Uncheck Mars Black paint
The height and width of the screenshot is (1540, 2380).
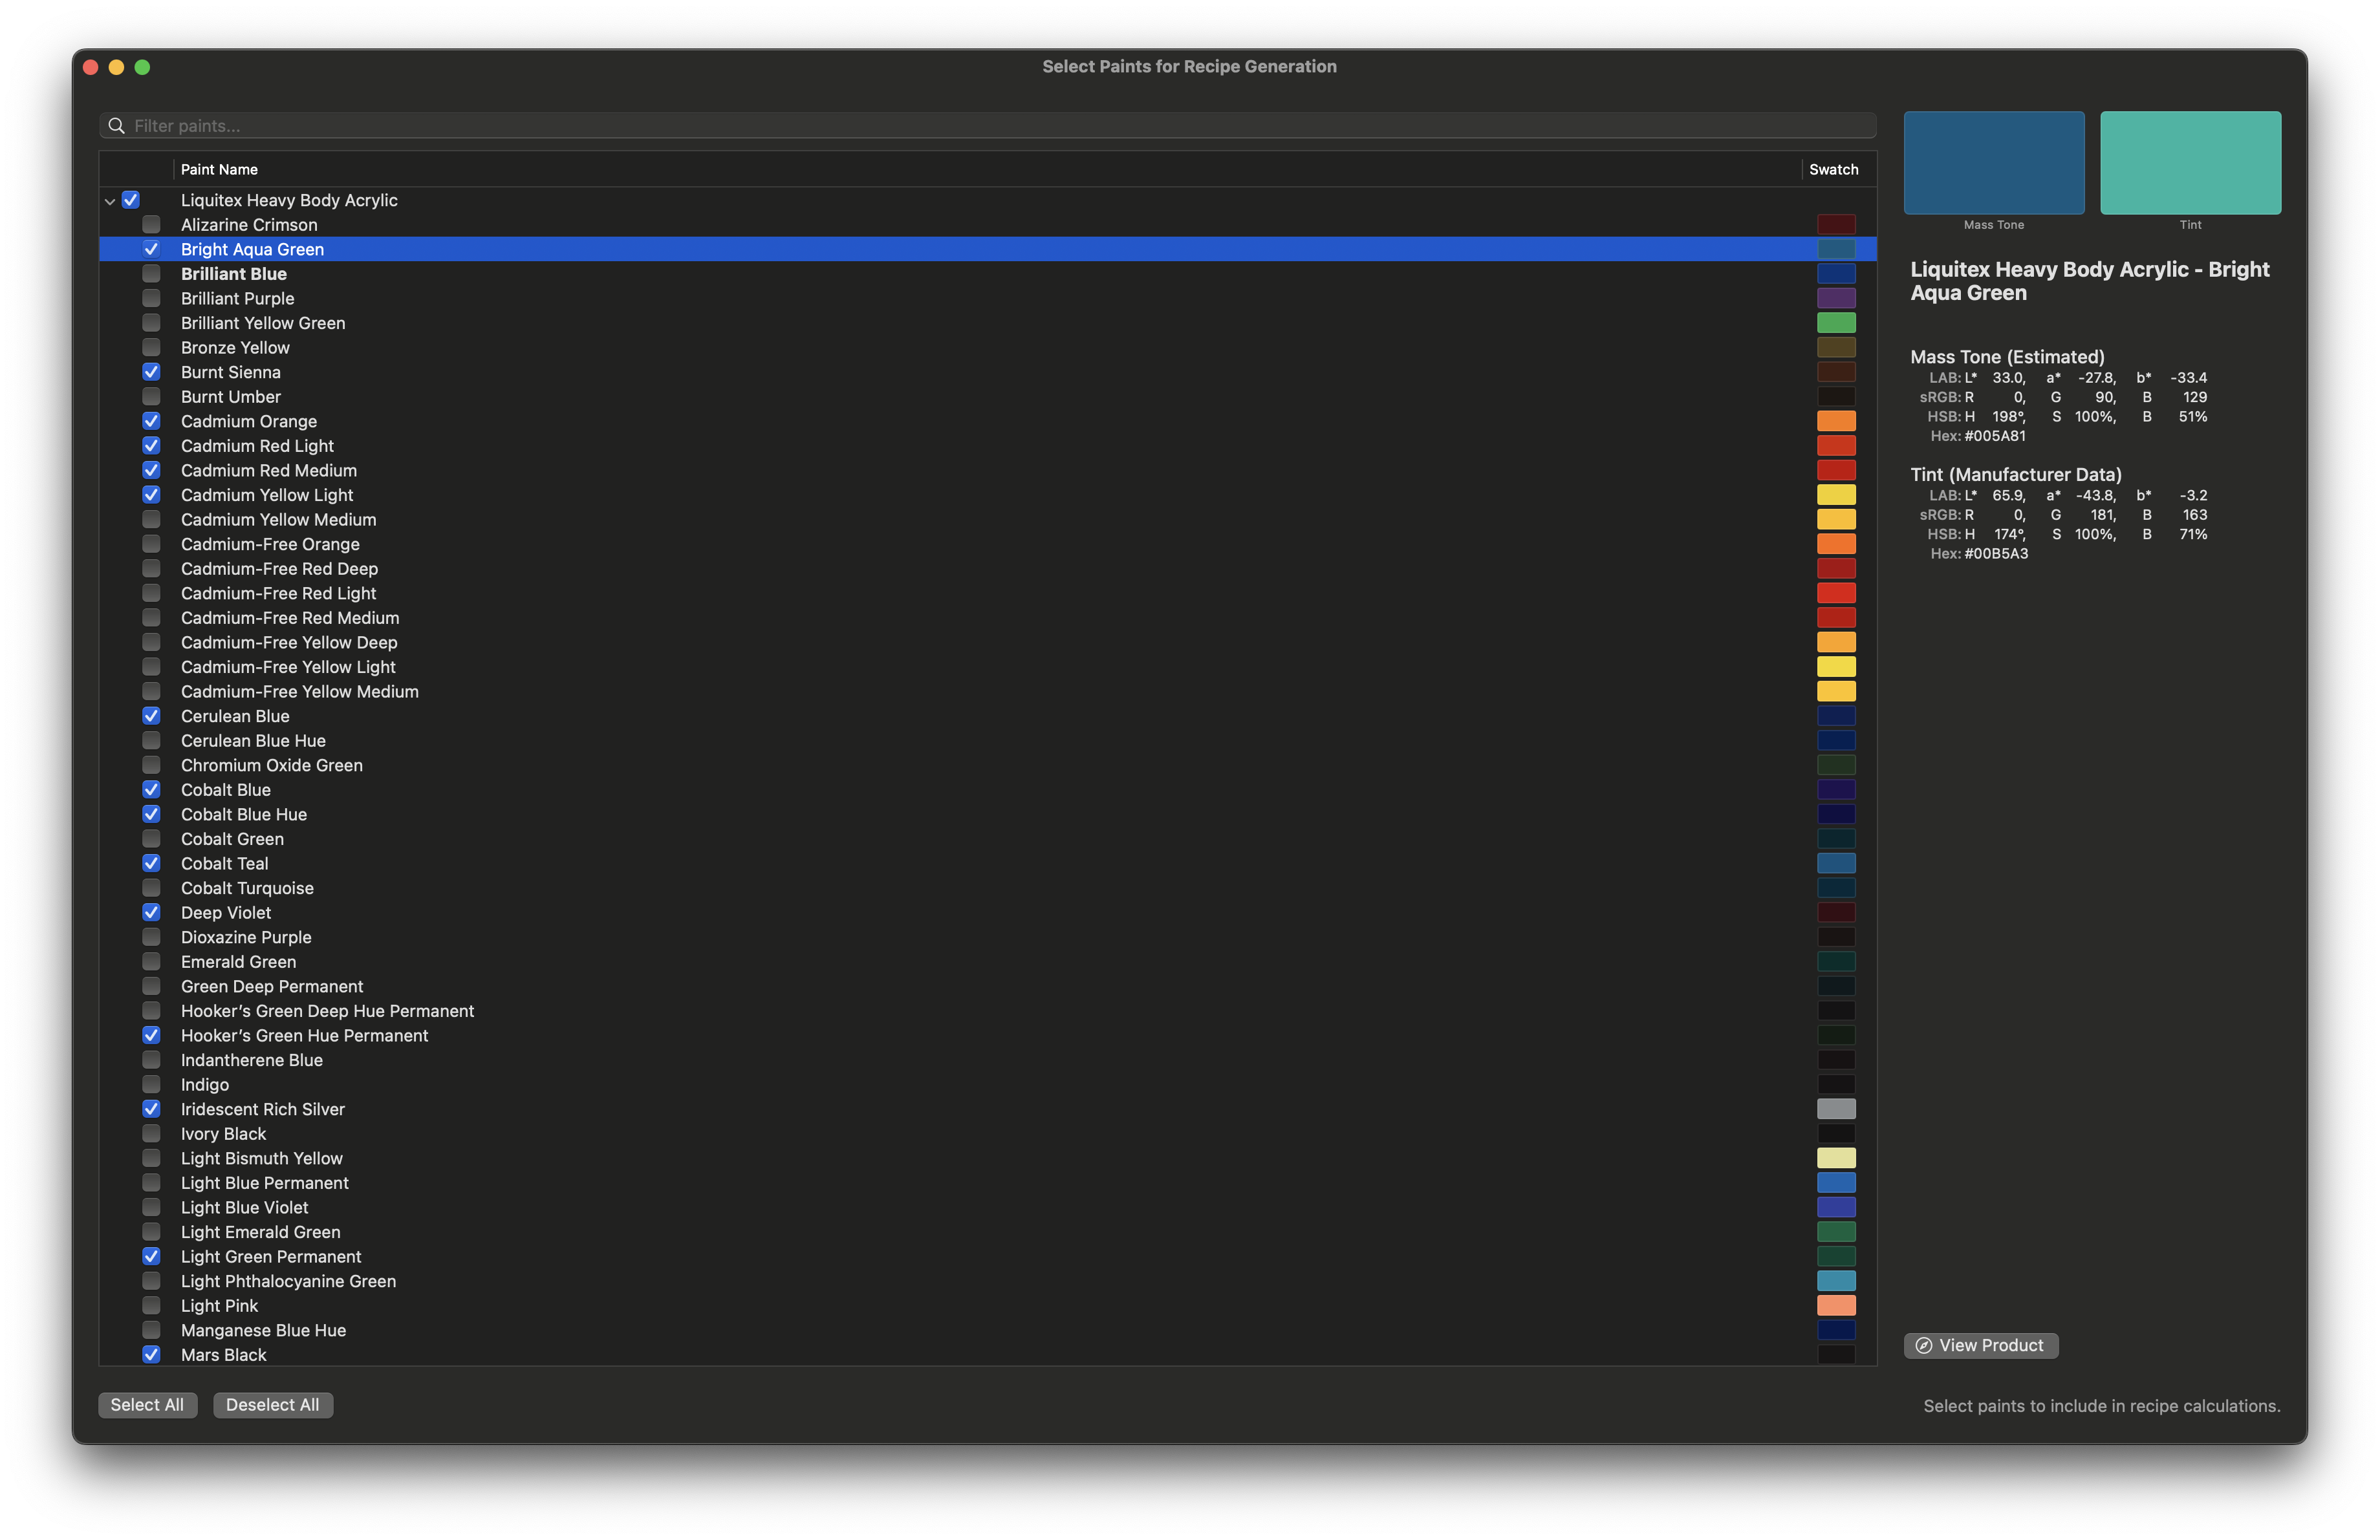(151, 1354)
